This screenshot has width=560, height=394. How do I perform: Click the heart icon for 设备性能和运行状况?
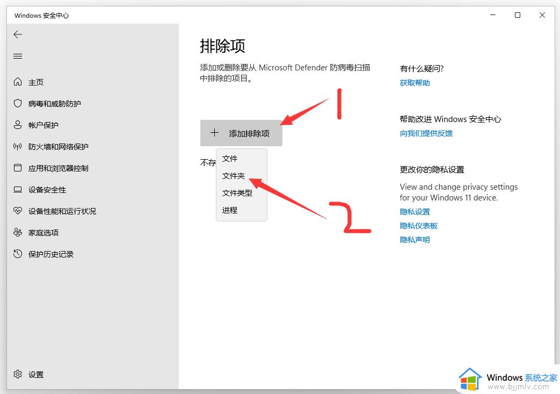tap(18, 211)
